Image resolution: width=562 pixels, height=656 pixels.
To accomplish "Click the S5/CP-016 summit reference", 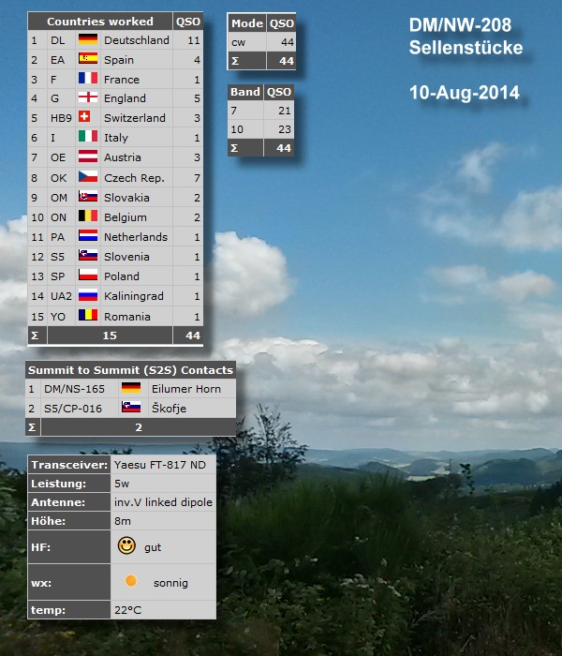I will [x=74, y=408].
